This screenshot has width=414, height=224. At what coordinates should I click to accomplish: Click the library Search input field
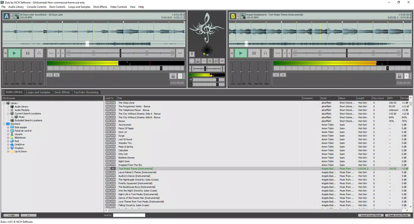(129, 215)
